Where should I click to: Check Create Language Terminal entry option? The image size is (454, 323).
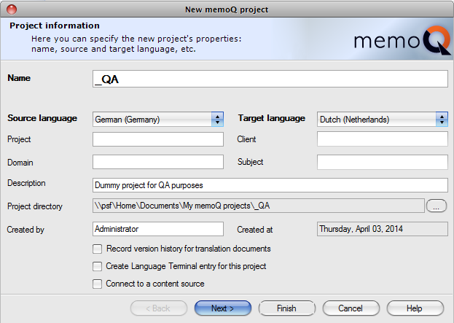coord(98,266)
